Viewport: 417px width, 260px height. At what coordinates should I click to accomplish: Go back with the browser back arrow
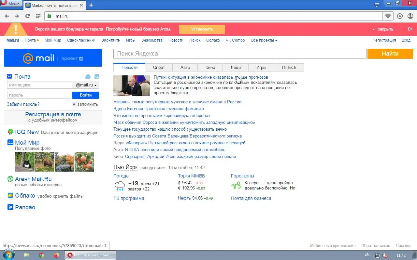(x=7, y=16)
